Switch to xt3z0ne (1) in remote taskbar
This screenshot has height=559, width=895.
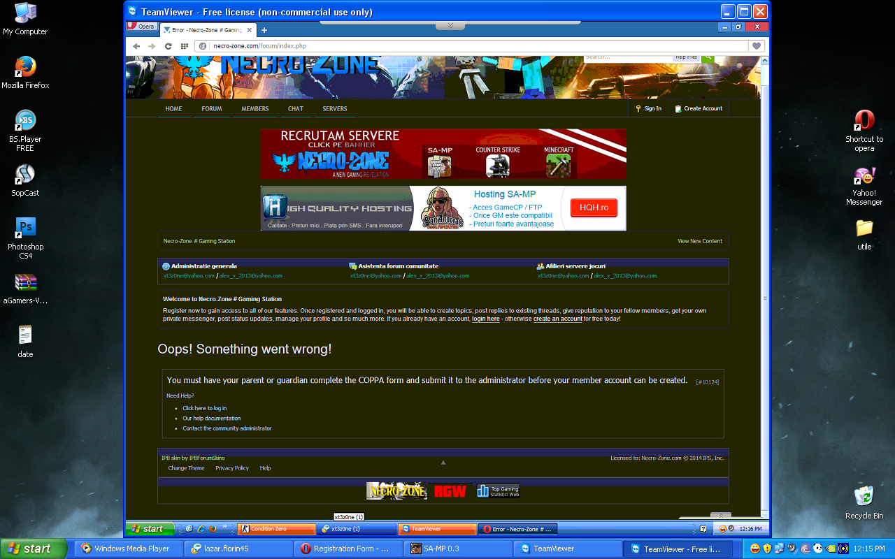click(x=356, y=529)
